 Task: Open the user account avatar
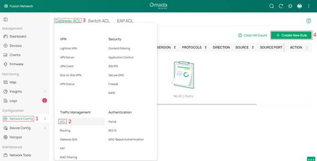(x=299, y=6)
